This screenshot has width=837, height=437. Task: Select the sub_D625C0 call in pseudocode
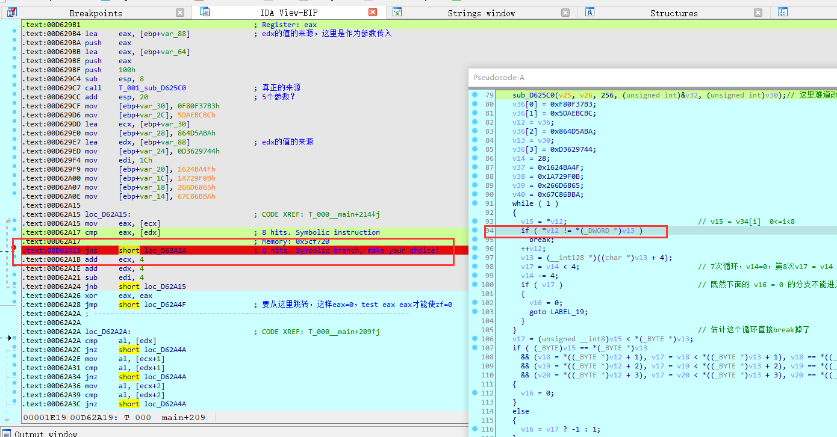[x=534, y=95]
